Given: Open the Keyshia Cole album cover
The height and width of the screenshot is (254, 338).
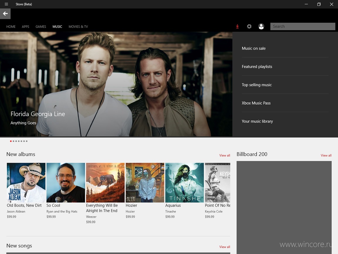Looking at the screenshot, I should (217, 183).
